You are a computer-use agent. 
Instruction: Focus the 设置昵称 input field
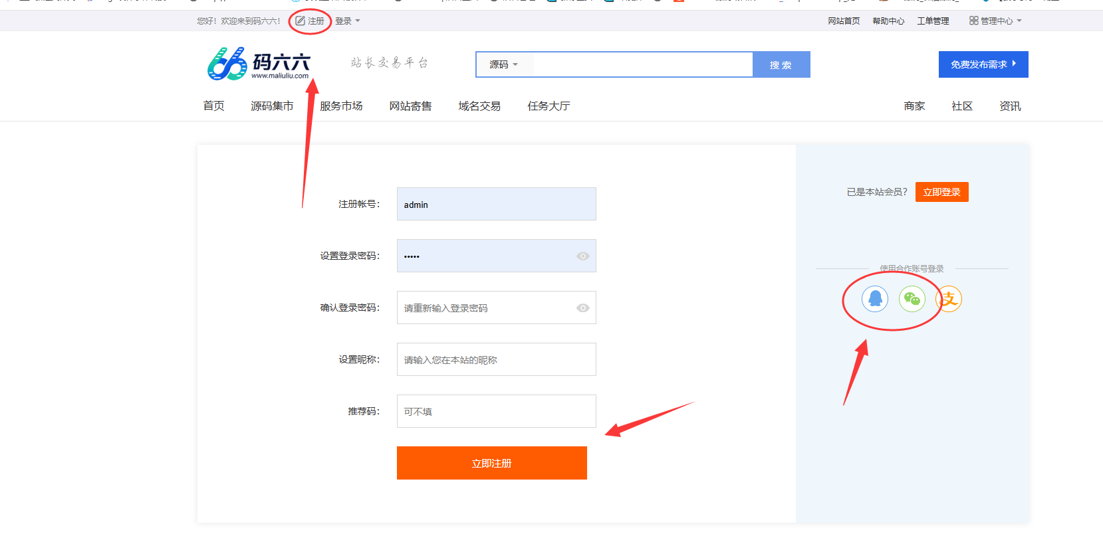[x=496, y=360]
